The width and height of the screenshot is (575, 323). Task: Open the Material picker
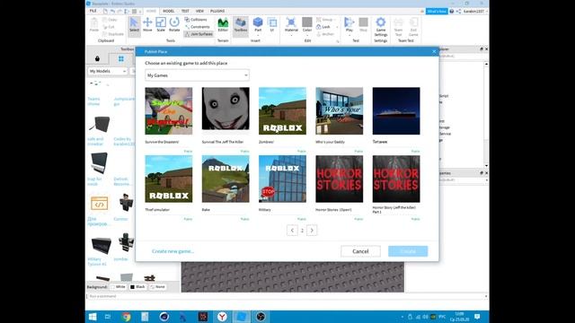(x=291, y=24)
